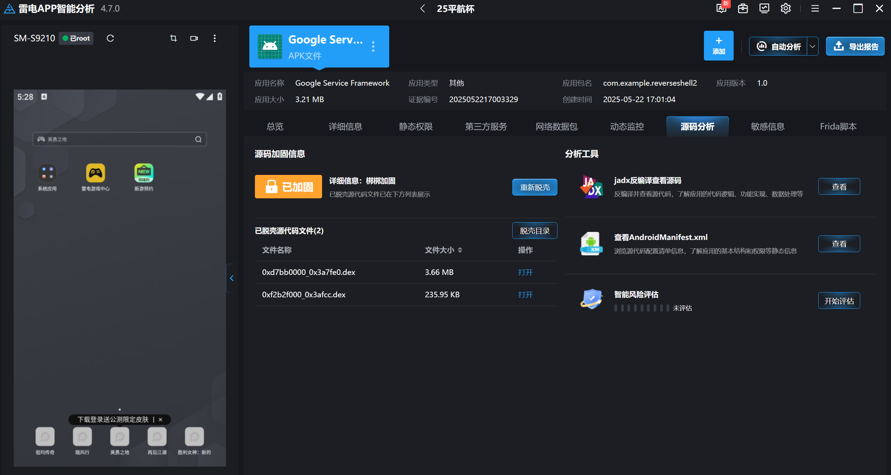891x475 pixels.
Task: Select file name 0xd7bb0000_0x3a7fe0.dex
Action: [308, 272]
